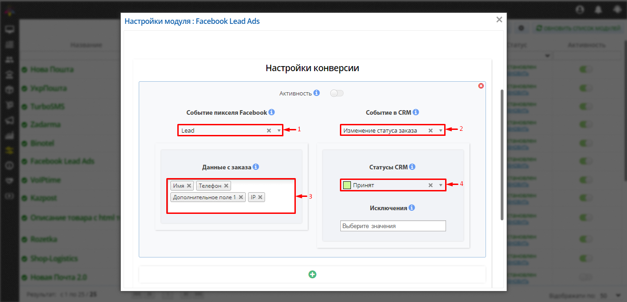Open the bar chart icon in the sidebar

click(x=10, y=135)
